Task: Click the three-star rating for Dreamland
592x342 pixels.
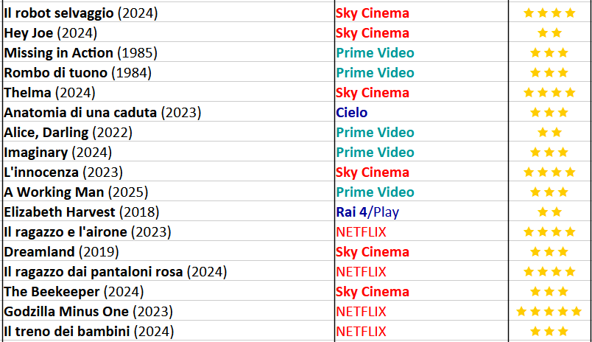Action: pos(549,251)
